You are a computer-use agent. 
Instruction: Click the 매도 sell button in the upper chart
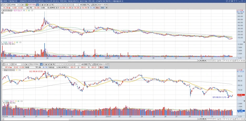tap(102, 8)
